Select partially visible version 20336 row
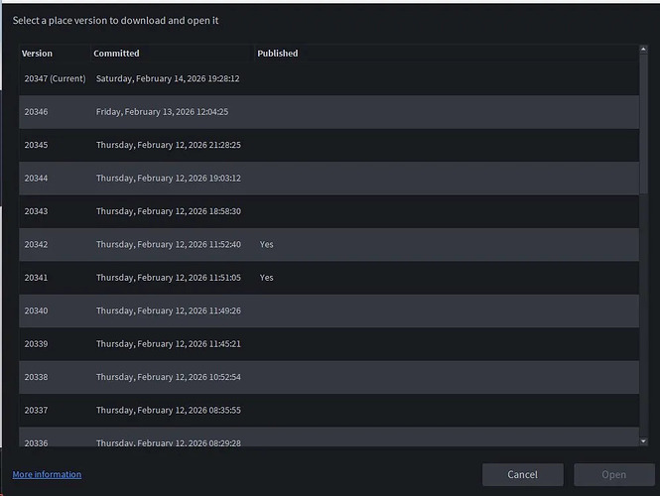This screenshot has height=496, width=660. tap(328, 439)
